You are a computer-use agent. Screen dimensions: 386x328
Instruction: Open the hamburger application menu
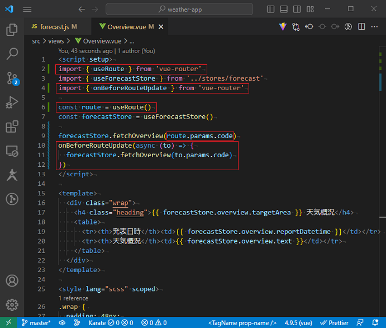27,10
